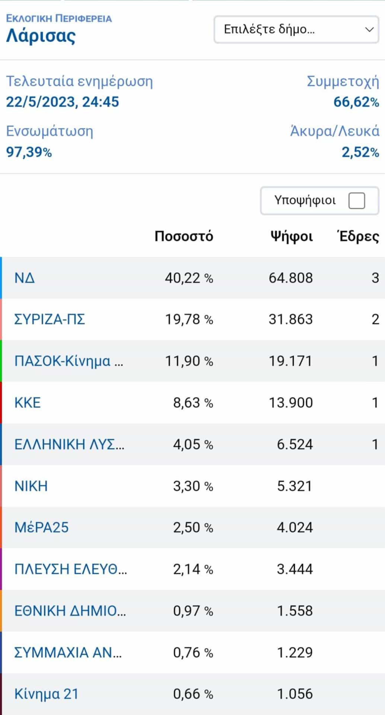Select the Κίνημα 21 party link
Viewport: 385px width, 715px height.
click(x=47, y=694)
